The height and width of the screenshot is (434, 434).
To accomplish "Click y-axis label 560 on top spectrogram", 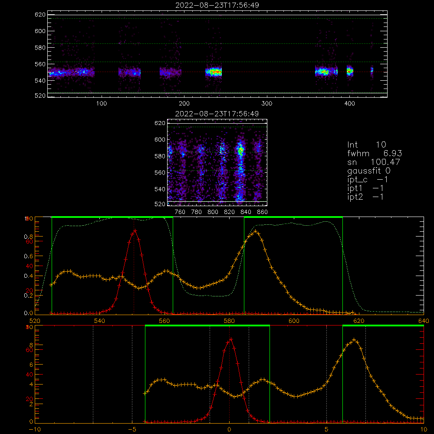I will pyautogui.click(x=40, y=64).
